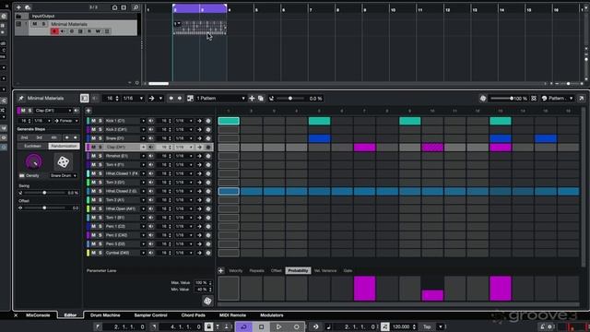Enable record on Minimal Materials track
This screenshot has height=332, width=590.
click(54, 31)
